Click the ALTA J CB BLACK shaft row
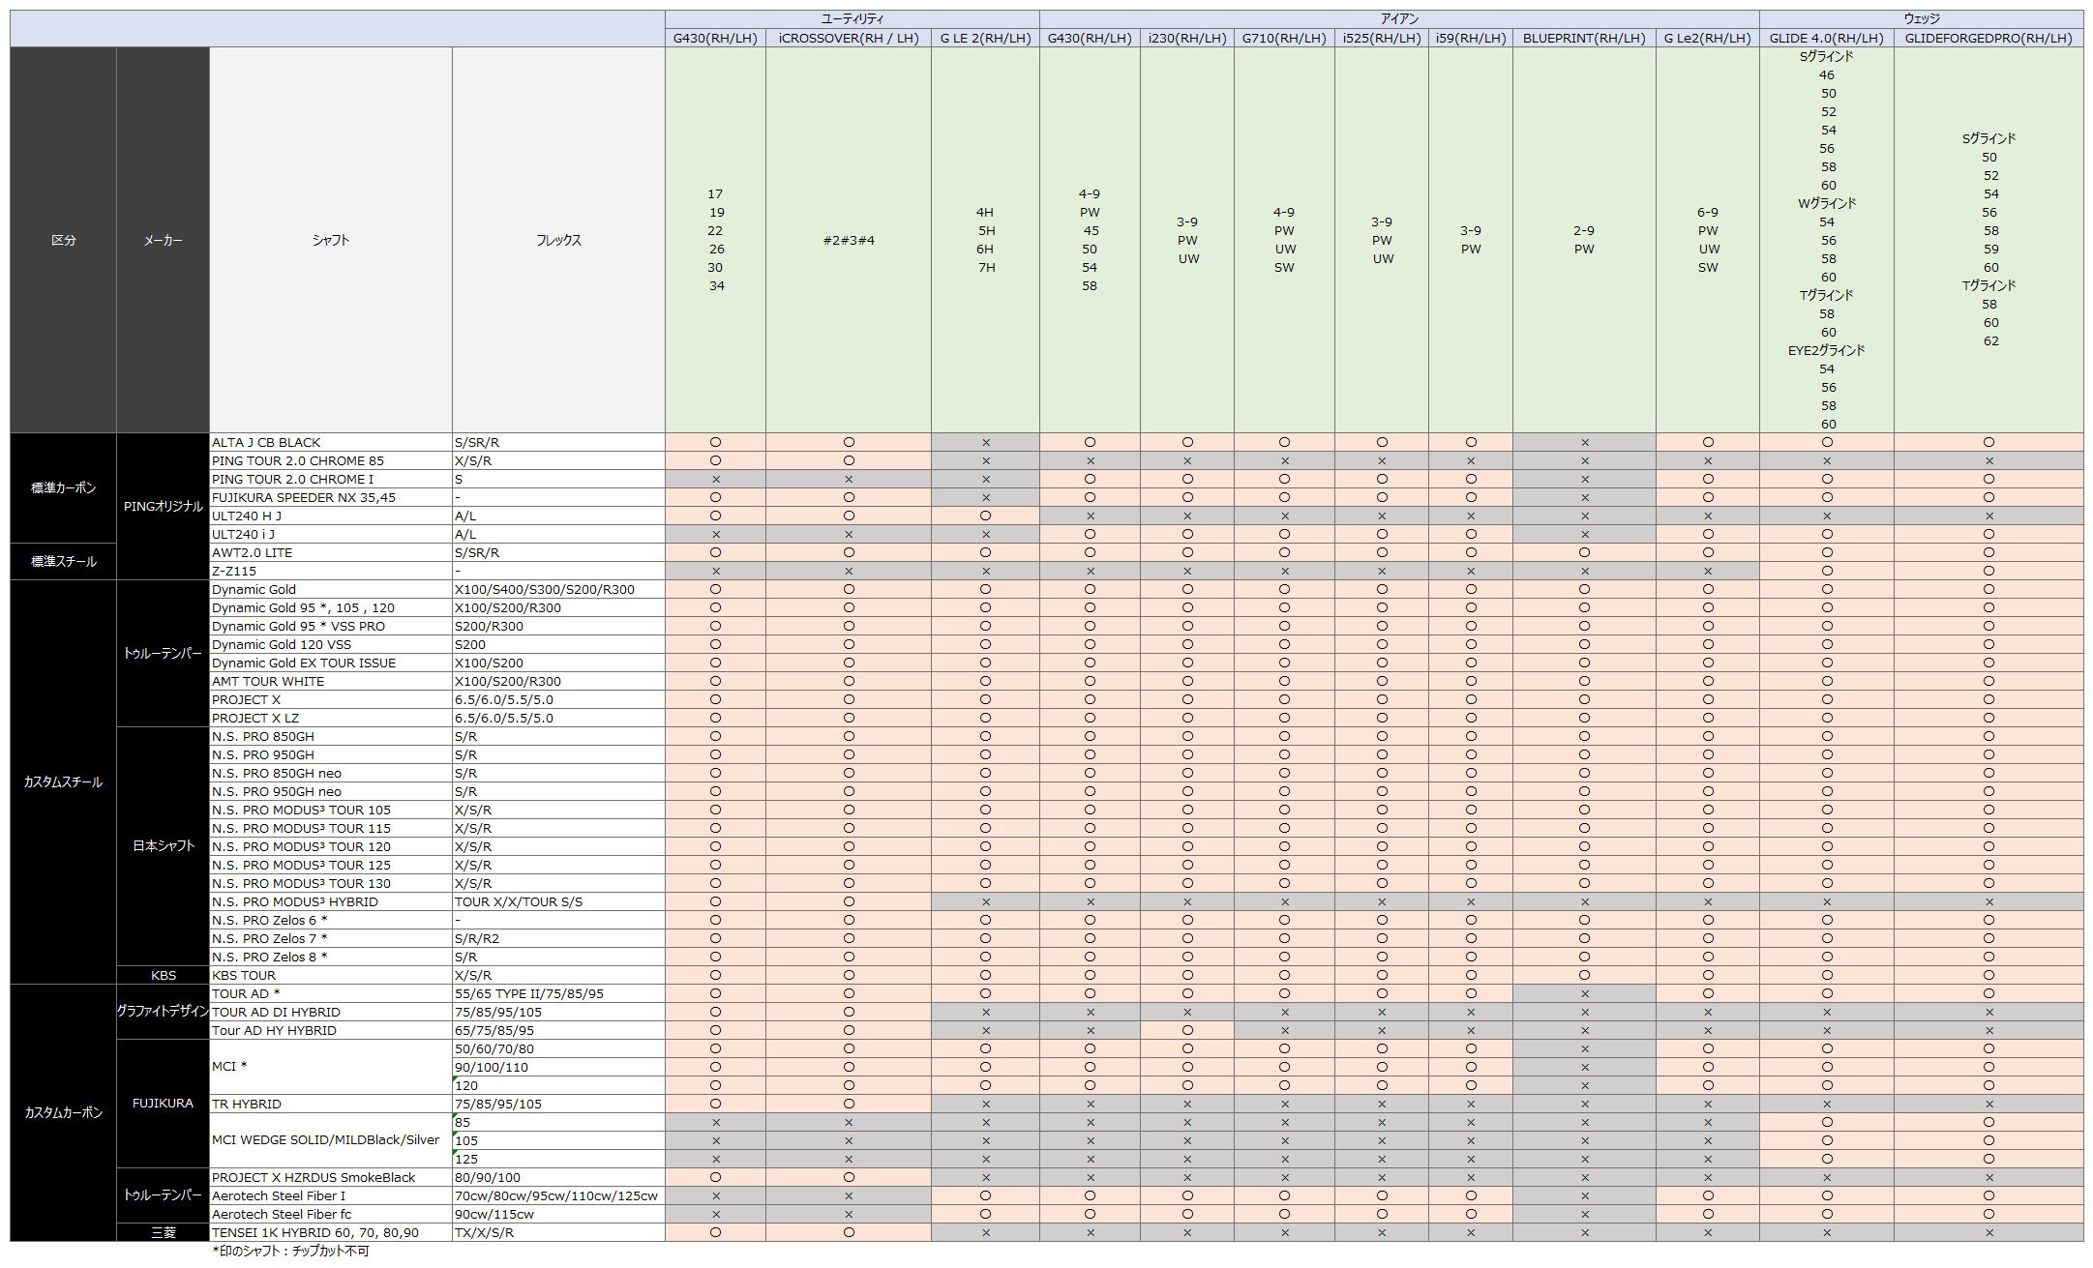Image resolution: width=2093 pixels, height=1268 pixels. pos(331,442)
